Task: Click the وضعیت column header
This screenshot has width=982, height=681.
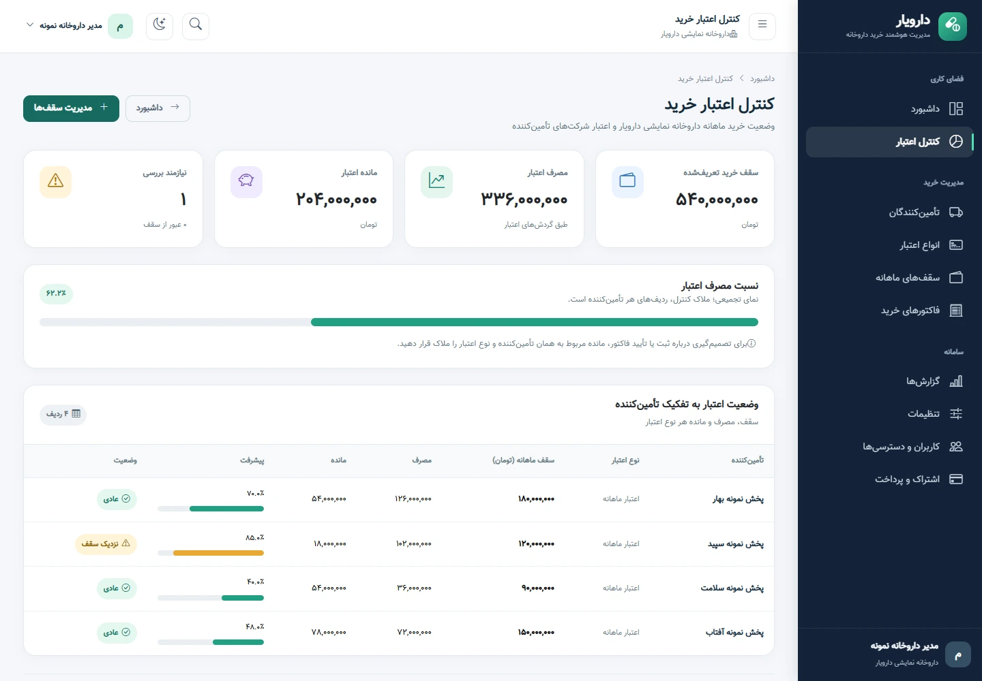Action: pos(125,460)
